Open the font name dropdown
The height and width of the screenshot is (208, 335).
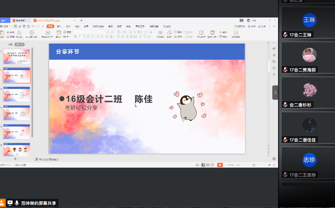coord(92,32)
